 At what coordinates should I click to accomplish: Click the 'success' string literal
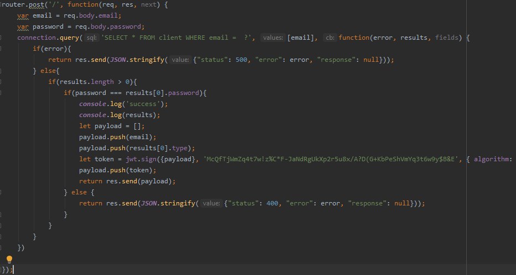pyautogui.click(x=143, y=104)
